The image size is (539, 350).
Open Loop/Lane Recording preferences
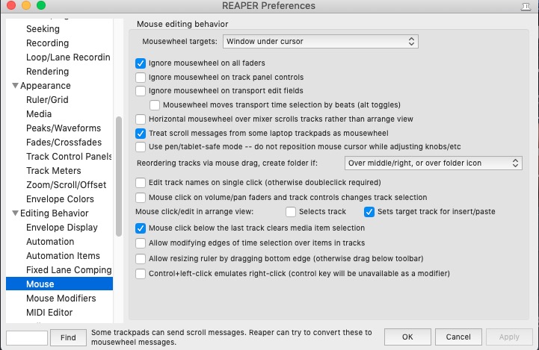tap(69, 57)
